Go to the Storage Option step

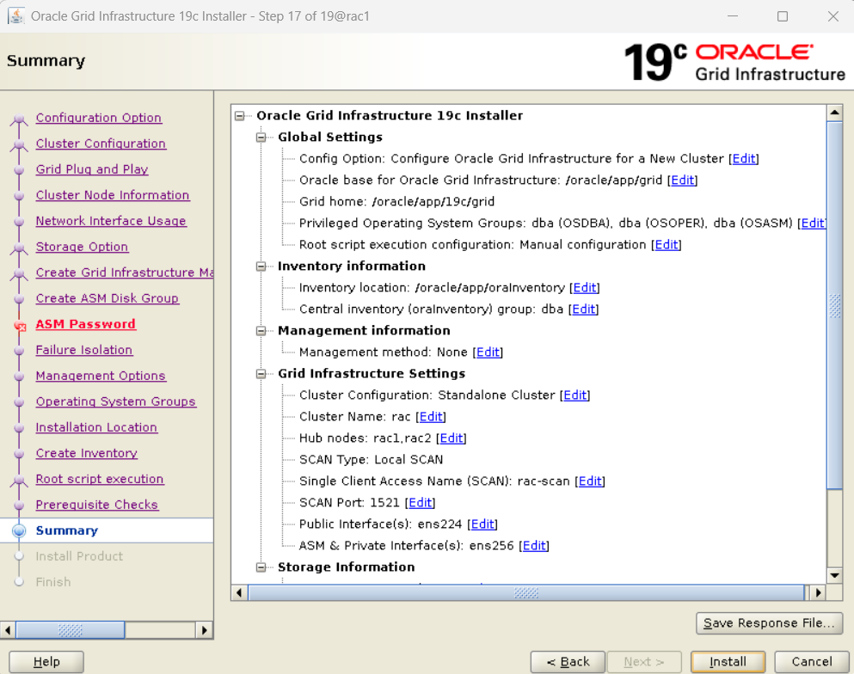pos(83,247)
